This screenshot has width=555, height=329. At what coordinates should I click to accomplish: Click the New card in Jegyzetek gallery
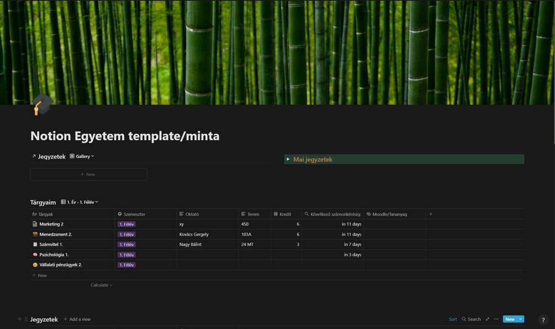click(88, 174)
